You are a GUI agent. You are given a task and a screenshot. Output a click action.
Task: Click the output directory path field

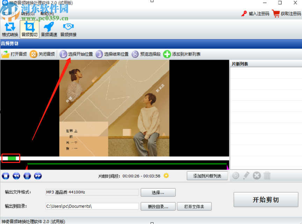(x=92, y=206)
